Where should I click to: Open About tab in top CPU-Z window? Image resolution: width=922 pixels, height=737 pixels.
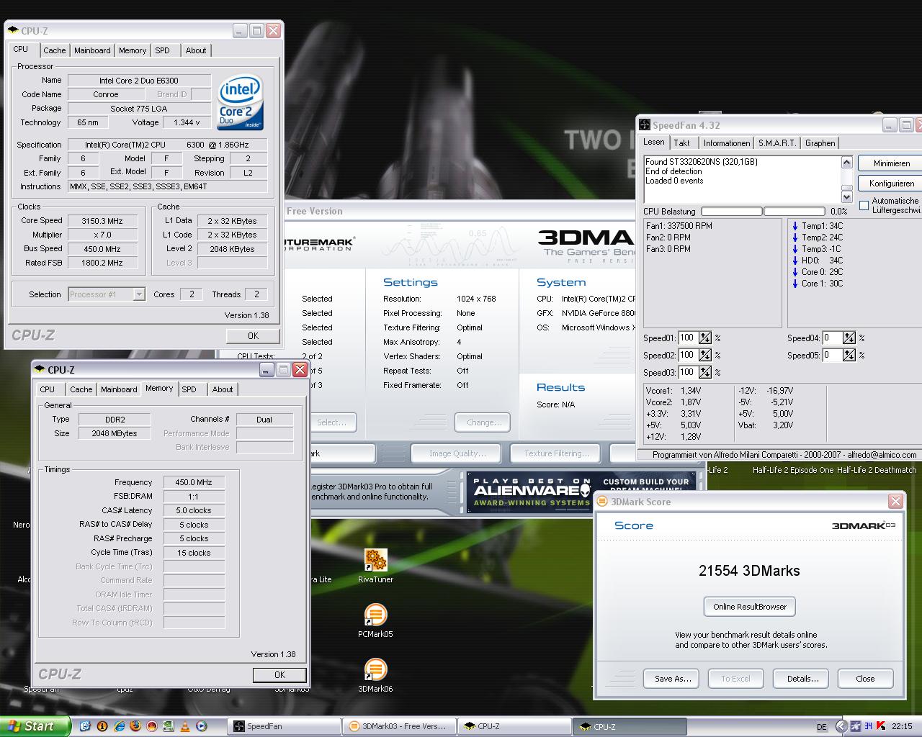click(x=196, y=50)
